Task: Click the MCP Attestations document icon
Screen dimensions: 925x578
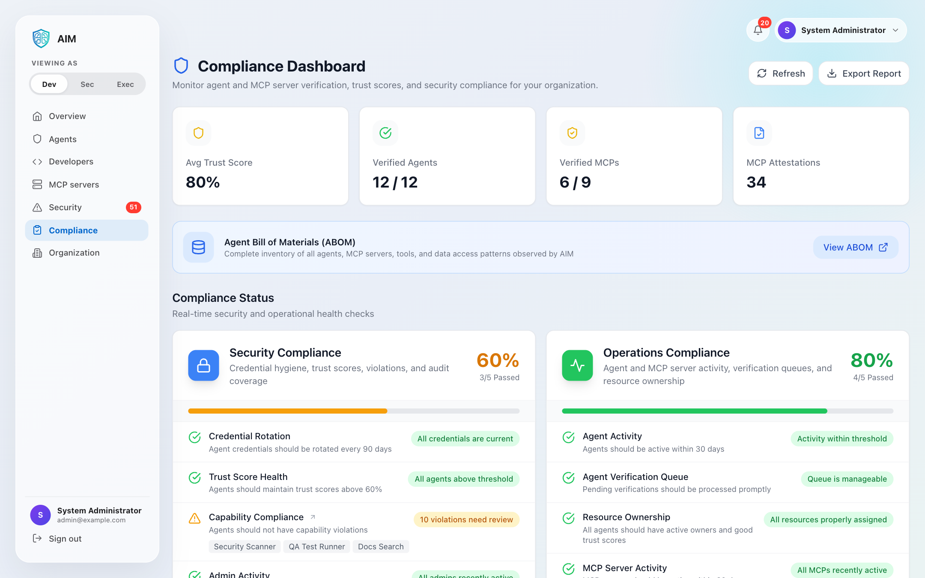Action: pyautogui.click(x=759, y=133)
